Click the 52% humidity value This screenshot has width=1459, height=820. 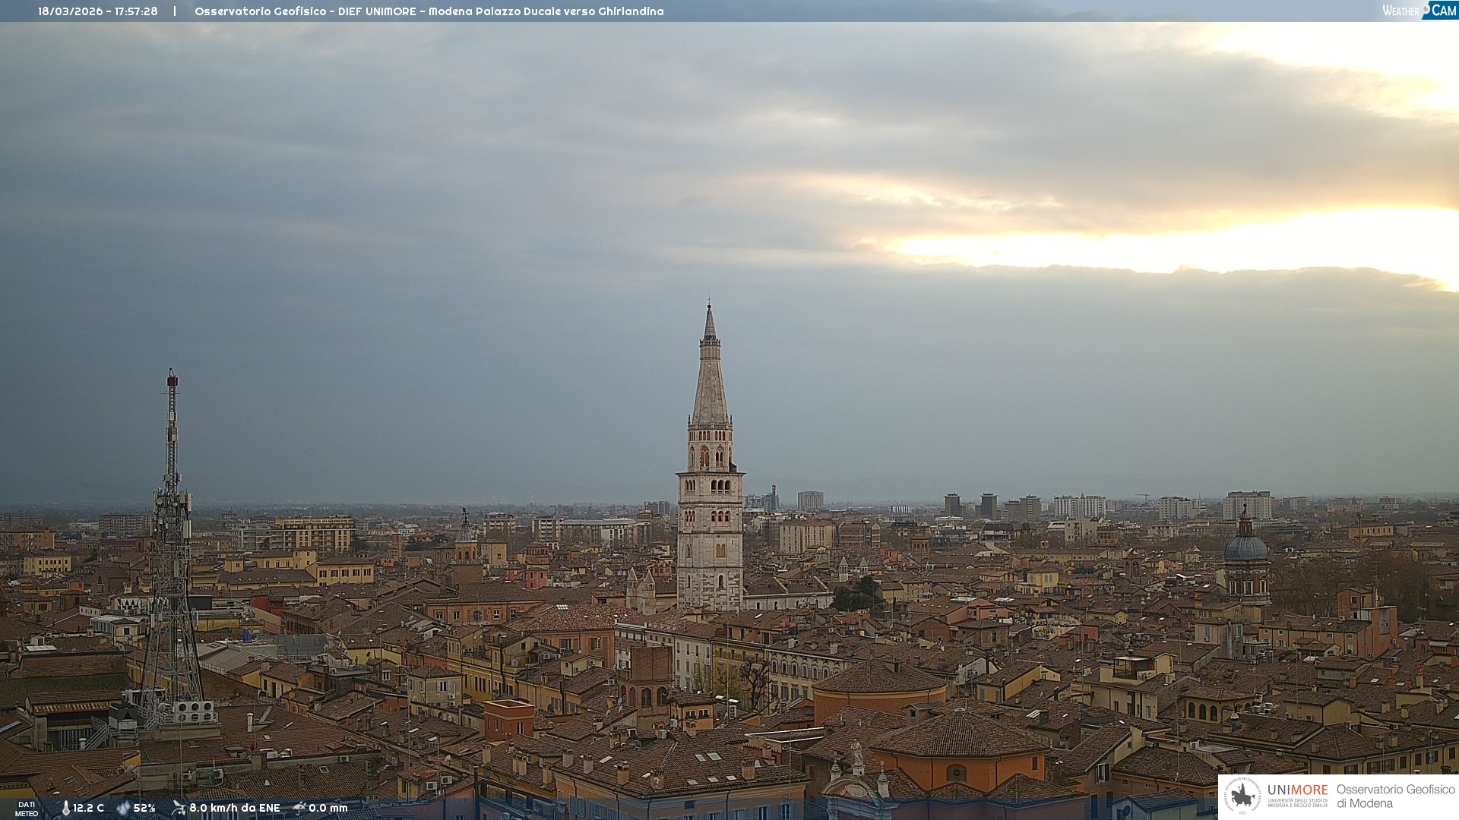tap(144, 808)
